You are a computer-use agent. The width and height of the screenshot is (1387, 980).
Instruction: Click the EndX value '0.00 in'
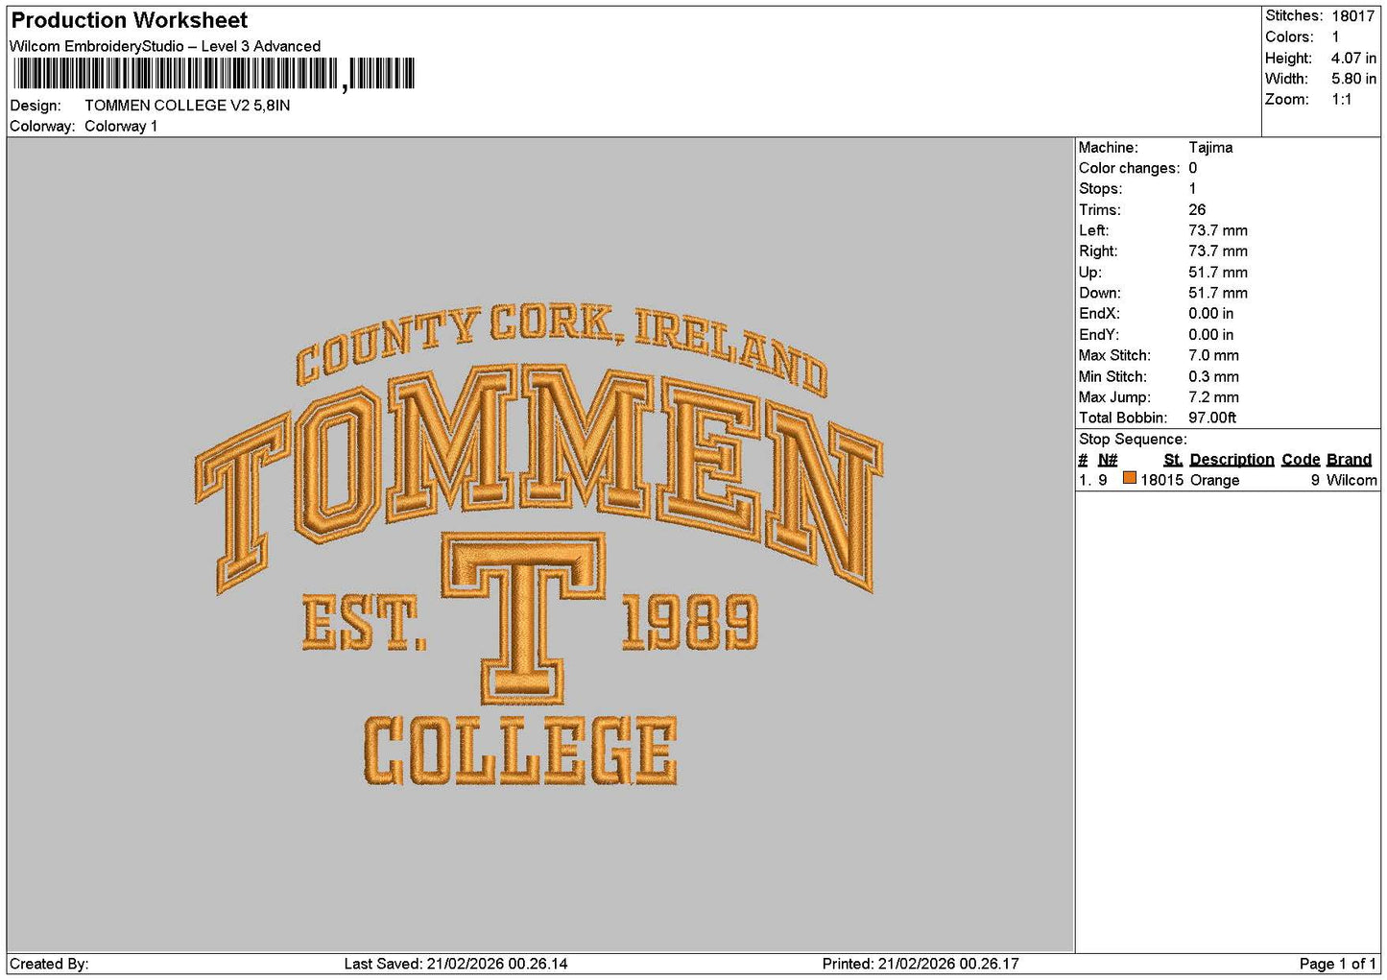1211,314
